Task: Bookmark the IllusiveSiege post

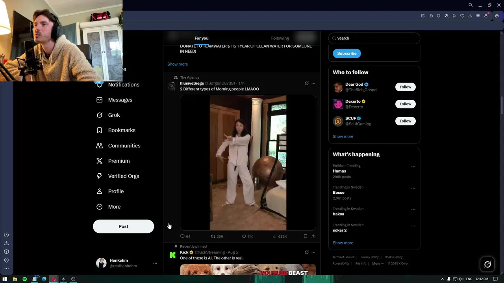Action: (306, 236)
